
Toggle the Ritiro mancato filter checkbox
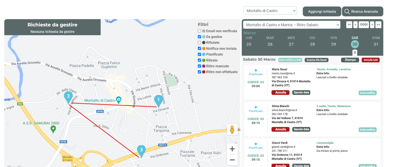pyautogui.click(x=199, y=66)
